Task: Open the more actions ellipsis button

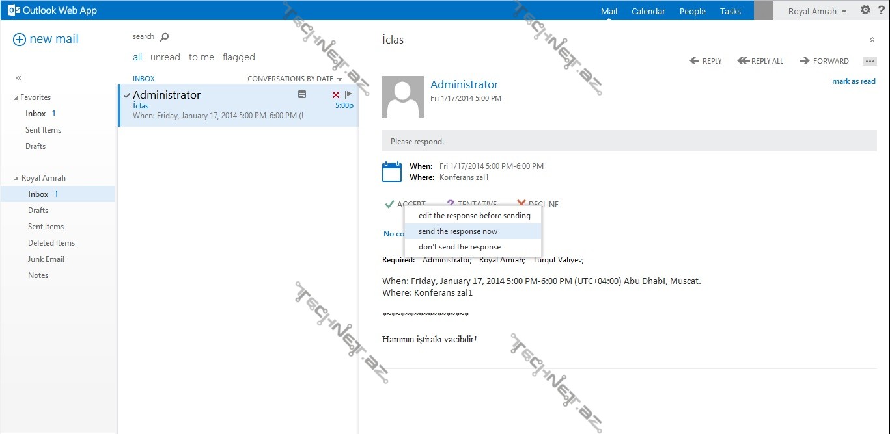Action: (x=870, y=61)
